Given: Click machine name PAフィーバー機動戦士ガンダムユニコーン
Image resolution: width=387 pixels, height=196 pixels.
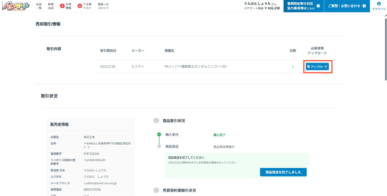Looking at the screenshot, I should 196,66.
